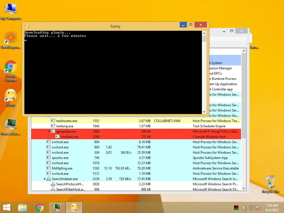
Task: Switch to Process Hacker taskbar button
Action: point(57,207)
